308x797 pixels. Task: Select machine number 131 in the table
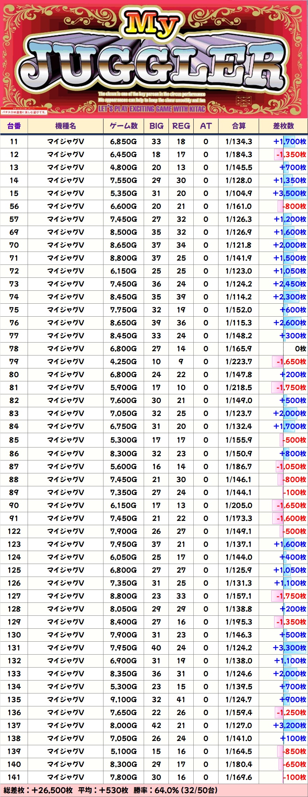pyautogui.click(x=14, y=648)
